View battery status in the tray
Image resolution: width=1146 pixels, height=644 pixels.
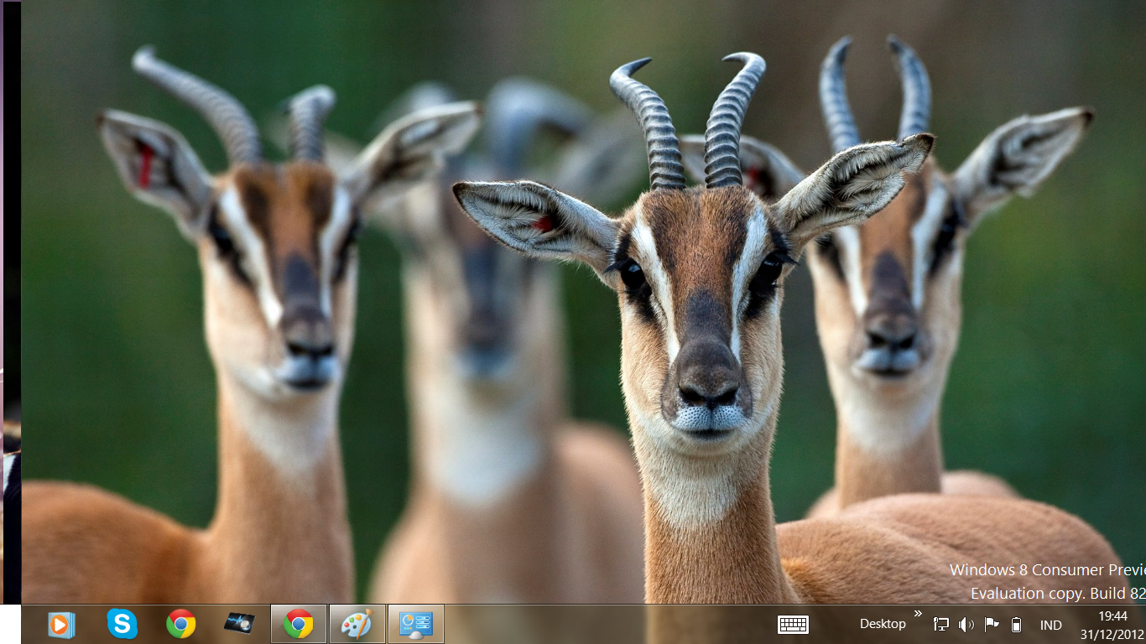tap(1015, 625)
